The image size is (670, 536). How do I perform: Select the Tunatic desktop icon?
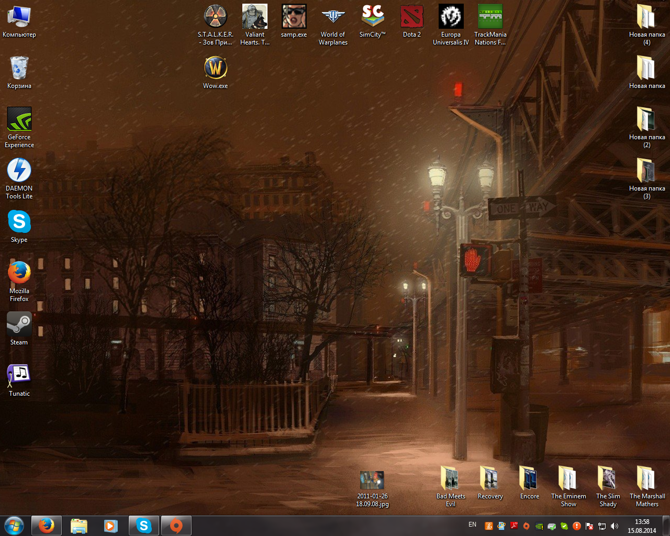click(x=19, y=381)
